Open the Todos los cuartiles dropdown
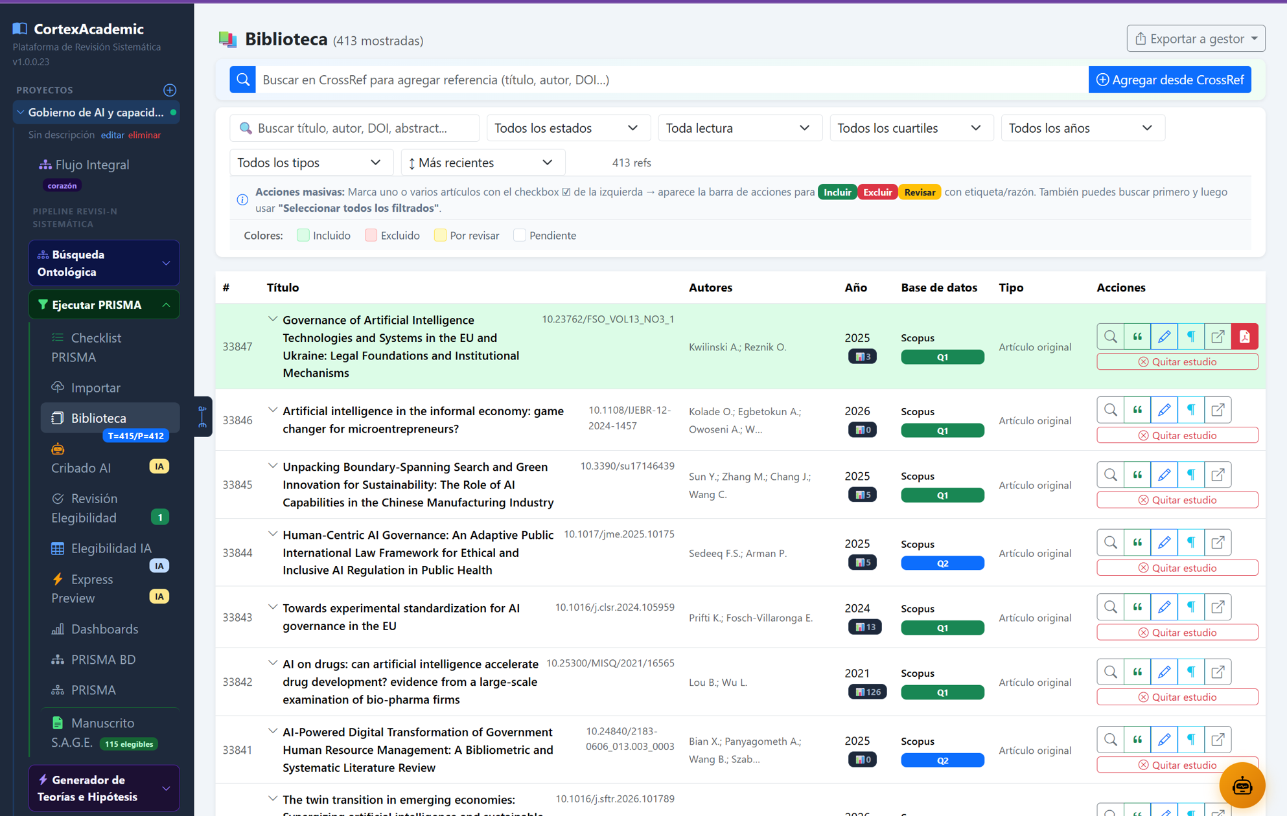 [x=911, y=128]
